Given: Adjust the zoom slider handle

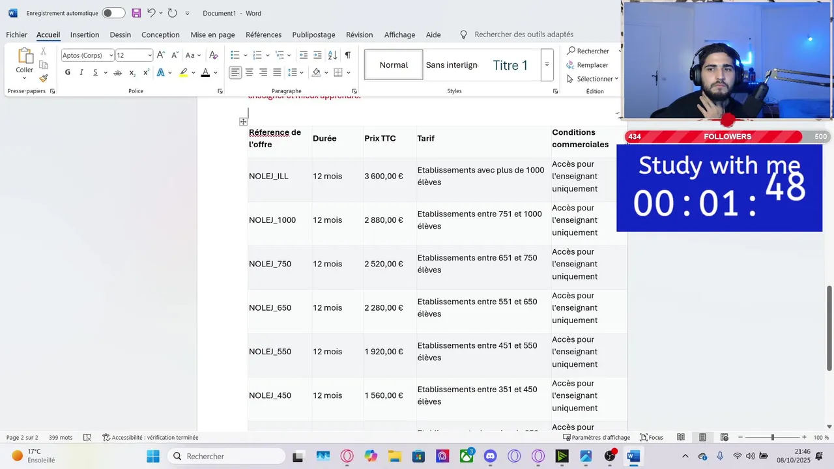Looking at the screenshot, I should pos(773,438).
